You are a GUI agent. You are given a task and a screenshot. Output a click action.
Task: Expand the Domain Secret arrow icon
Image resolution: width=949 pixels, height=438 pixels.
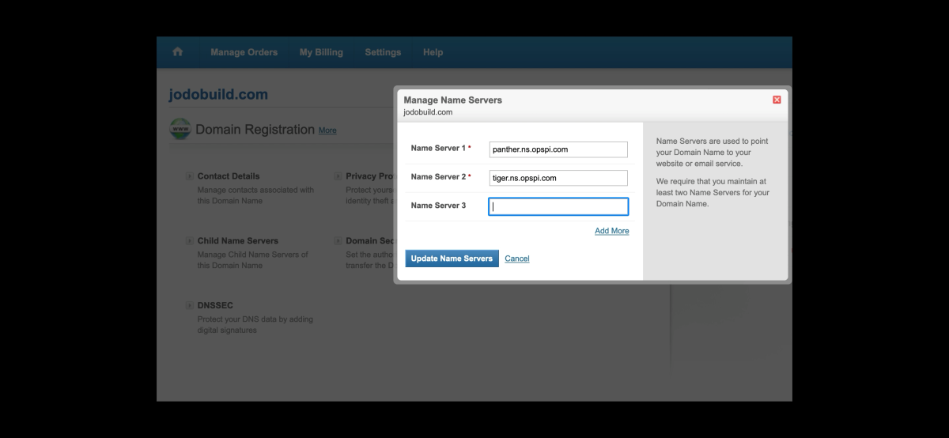pos(338,241)
